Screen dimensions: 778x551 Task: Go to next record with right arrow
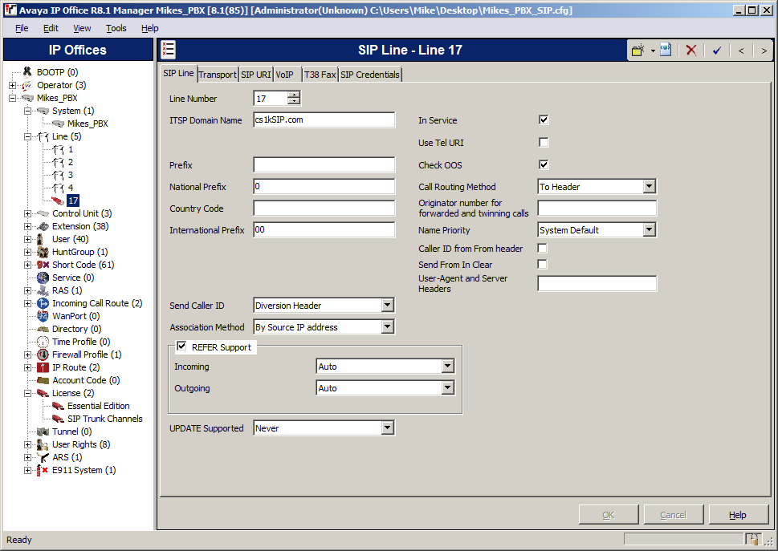pyautogui.click(x=764, y=51)
